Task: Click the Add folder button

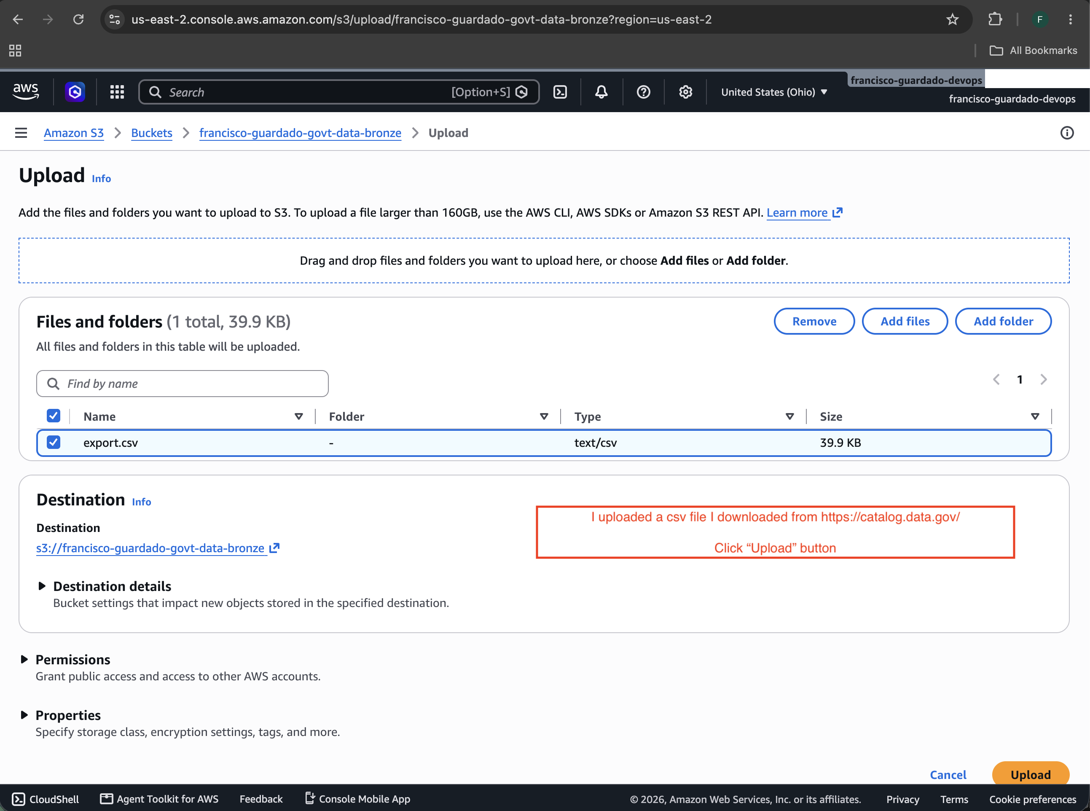Action: (x=1003, y=322)
